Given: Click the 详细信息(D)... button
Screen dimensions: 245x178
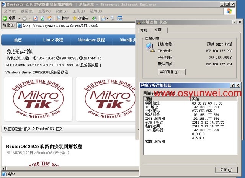Looking at the screenshot, I should click(x=172, y=72).
